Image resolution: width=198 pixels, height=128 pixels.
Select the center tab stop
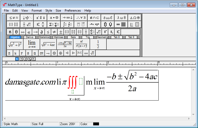(x=21, y=59)
